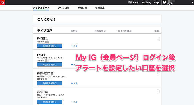The image size is (194, 105).
Task: Open trading screen for 商品口座
Action: click(49, 102)
